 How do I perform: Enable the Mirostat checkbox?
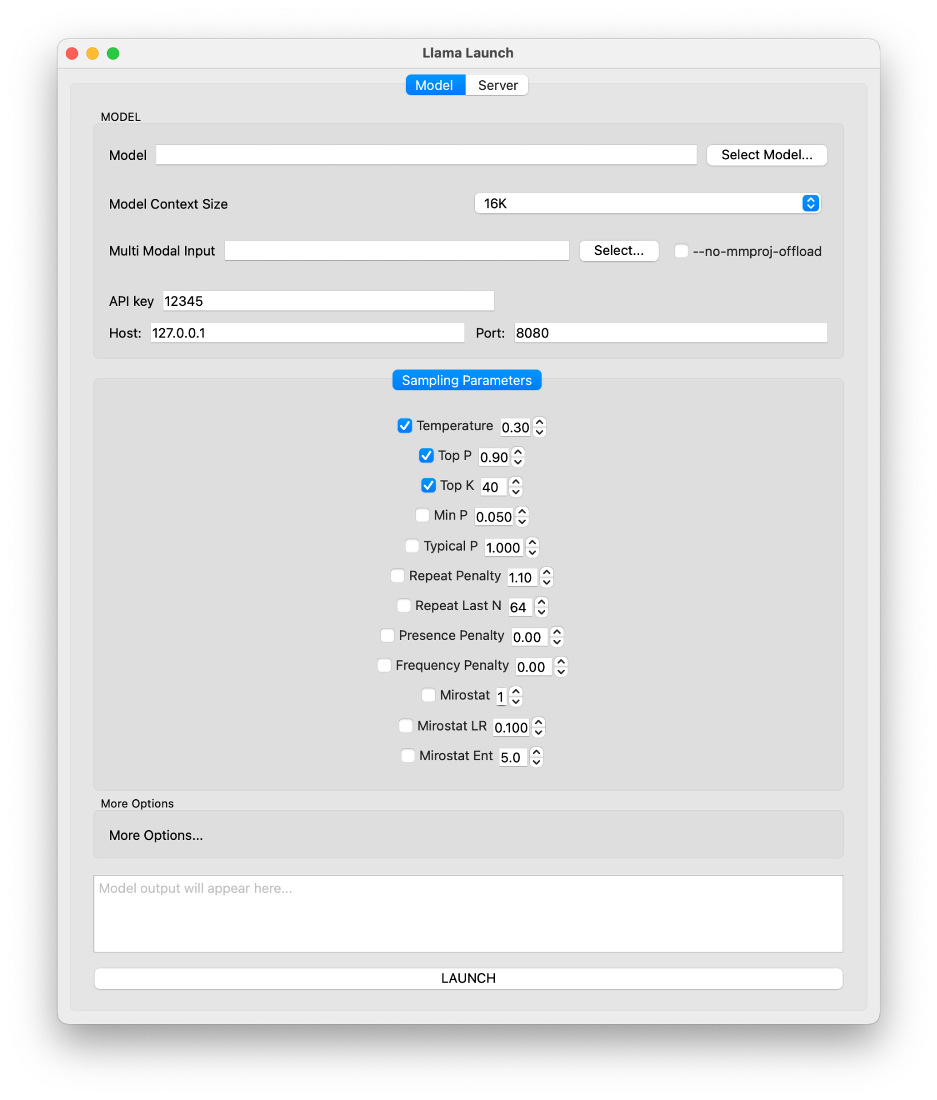tap(428, 695)
